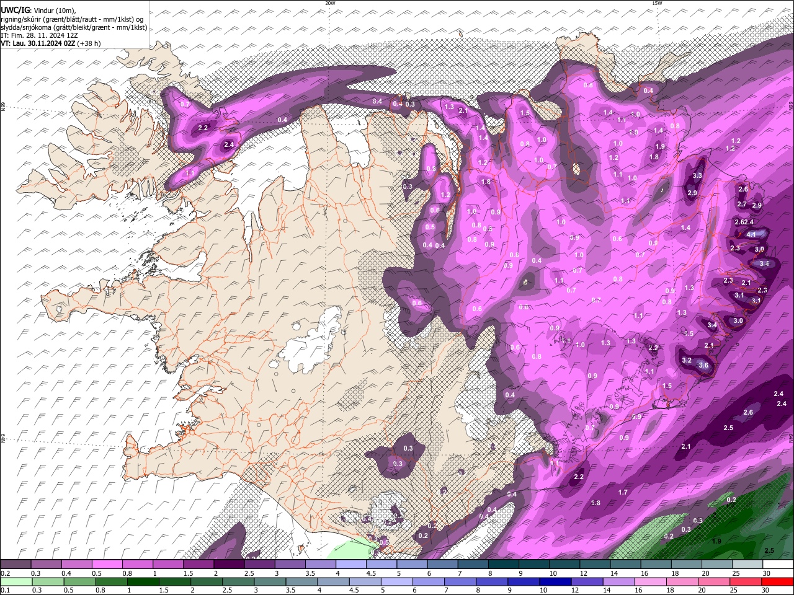Click the 'UWC/IG' title text

click(14, 9)
